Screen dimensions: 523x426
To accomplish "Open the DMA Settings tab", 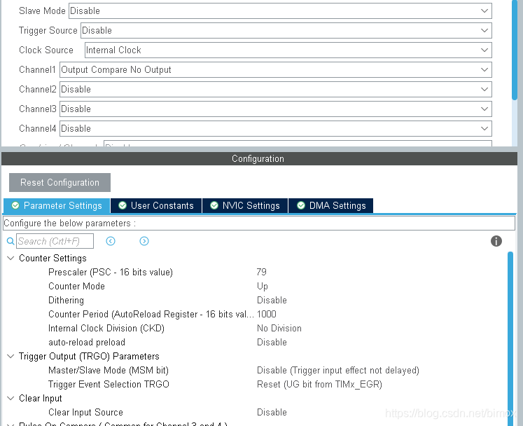I will 331,206.
